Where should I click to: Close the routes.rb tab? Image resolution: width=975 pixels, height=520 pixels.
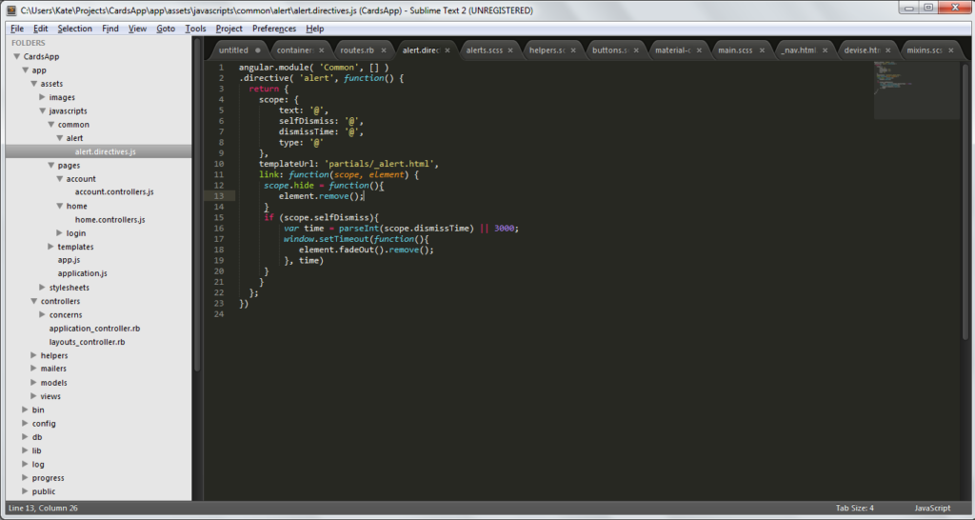384,50
